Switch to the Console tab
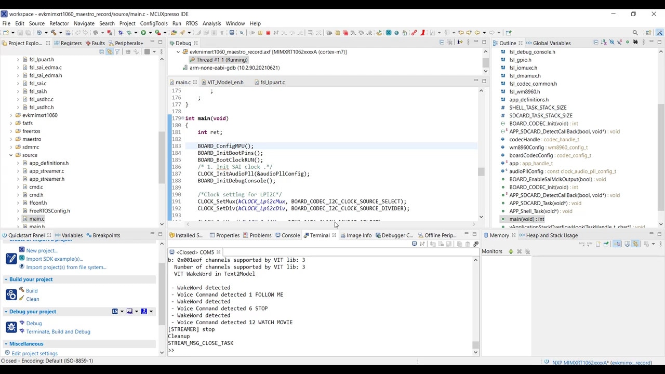 click(290, 235)
